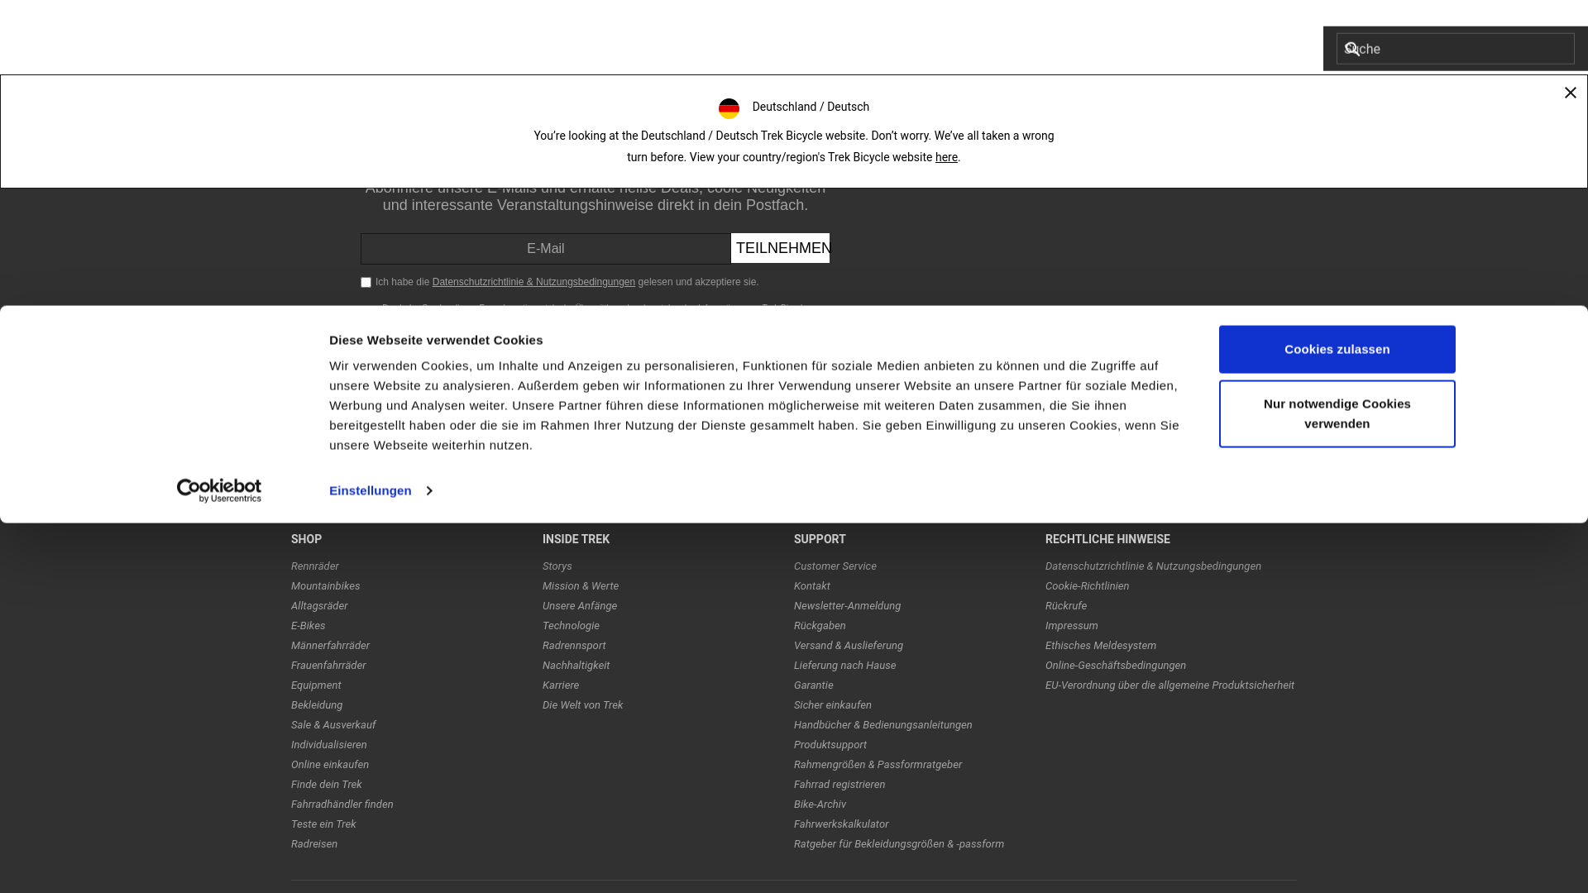The width and height of the screenshot is (1588, 893).
Task: Go to Alltagsräder
Action: pos(319,606)
